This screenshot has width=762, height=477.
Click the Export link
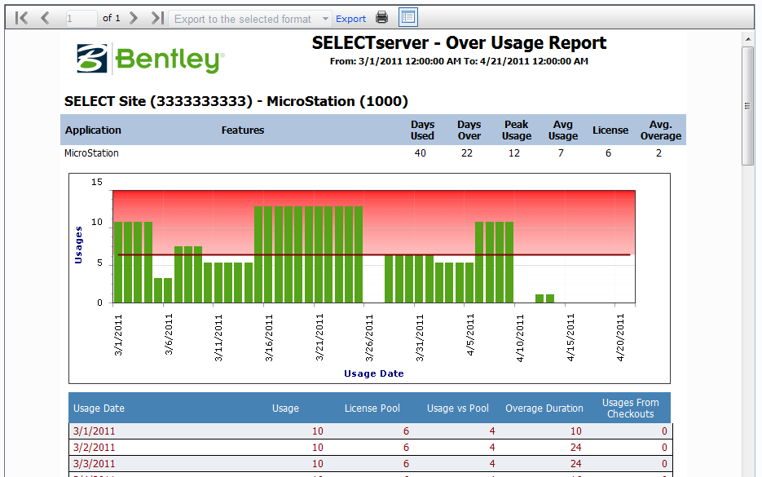point(351,19)
